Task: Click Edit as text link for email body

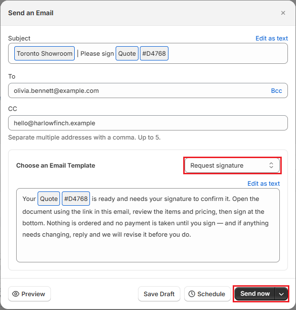Action: click(263, 183)
